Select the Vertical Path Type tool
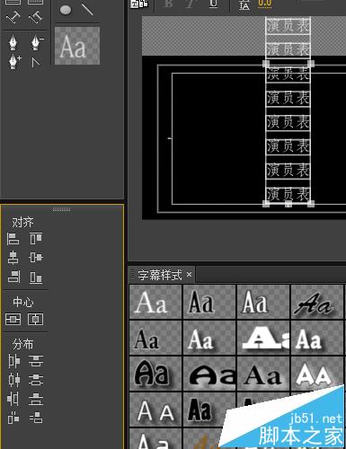The image size is (346, 449). click(35, 18)
